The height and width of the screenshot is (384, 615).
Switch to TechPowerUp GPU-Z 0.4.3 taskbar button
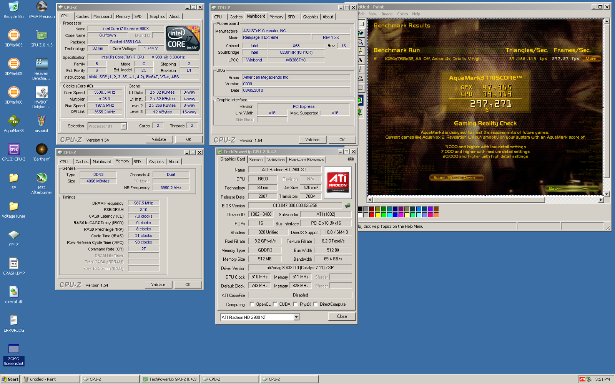pyautogui.click(x=170, y=379)
